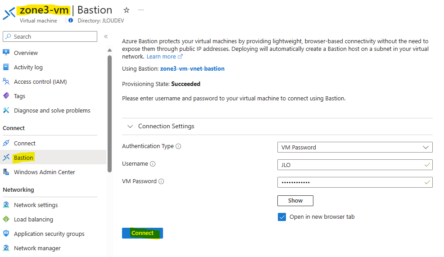This screenshot has width=444, height=257.
Task: Uncheck Open in new browser tab
Action: pos(282,217)
